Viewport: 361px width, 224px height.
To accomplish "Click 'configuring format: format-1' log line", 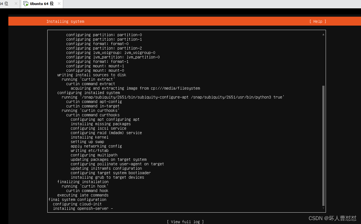I will (97, 61).
